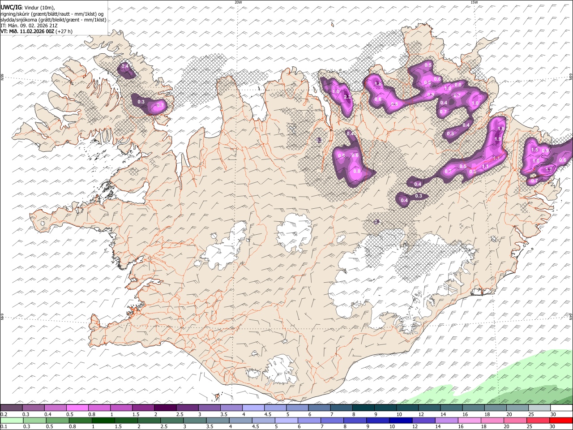Viewport: 573px width, 430px height.
Task: Select the pale lavender 4 swatch in the snow row
Action: (x=253, y=408)
